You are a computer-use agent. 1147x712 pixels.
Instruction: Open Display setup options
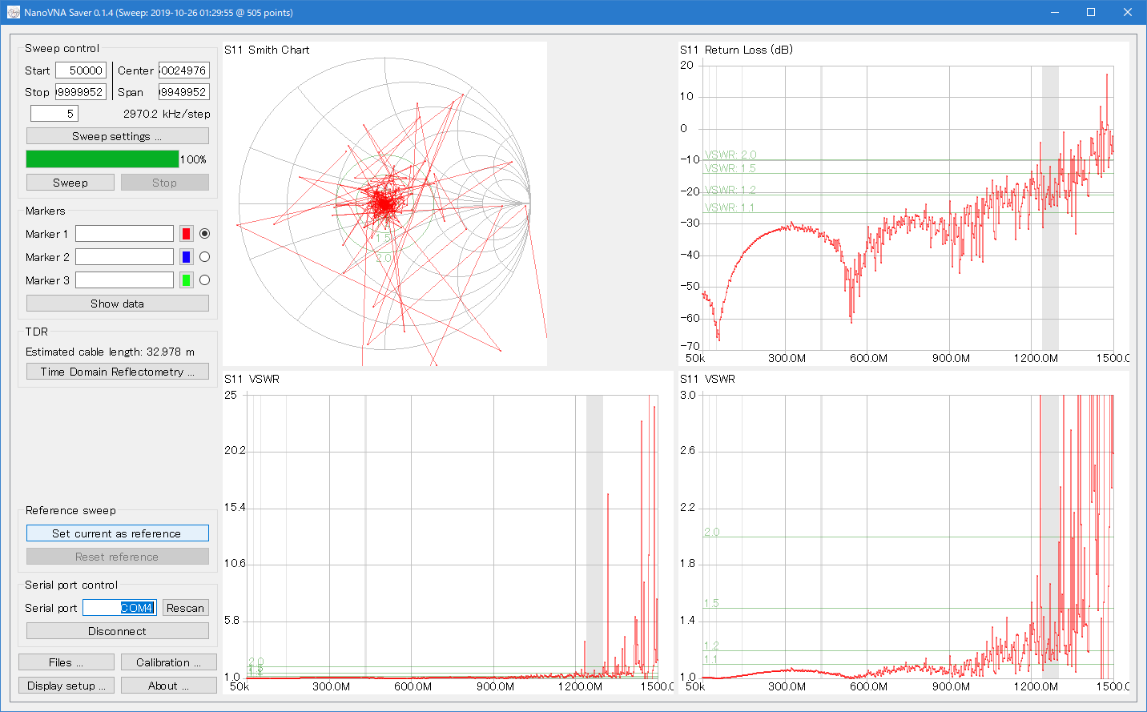pyautogui.click(x=66, y=686)
